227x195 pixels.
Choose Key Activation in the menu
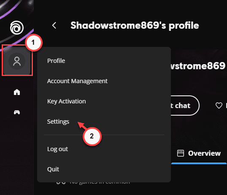[66, 101]
